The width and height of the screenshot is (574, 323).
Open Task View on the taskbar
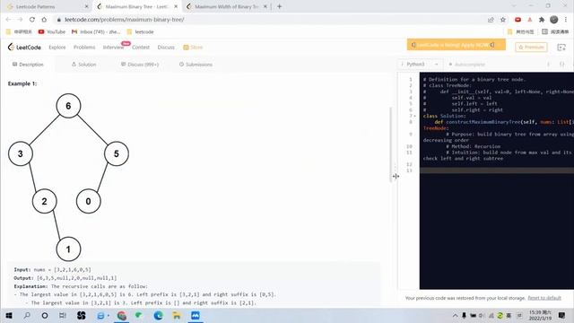point(63,315)
